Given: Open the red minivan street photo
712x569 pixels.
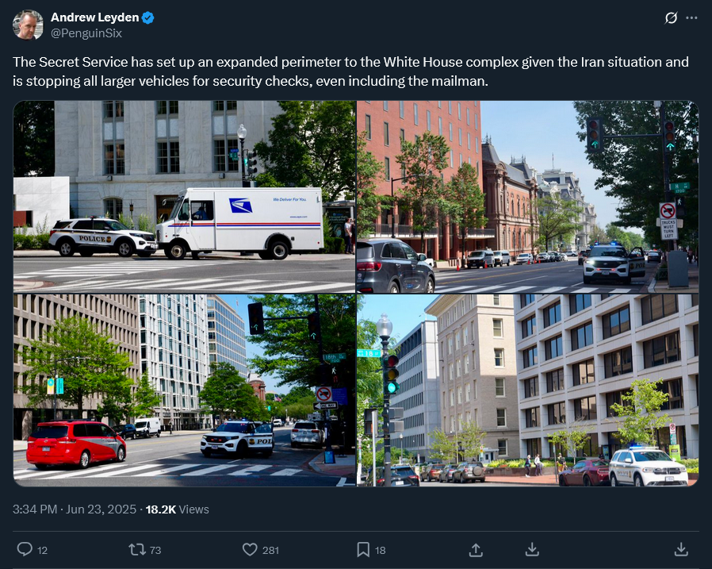Looking at the screenshot, I should tap(185, 390).
